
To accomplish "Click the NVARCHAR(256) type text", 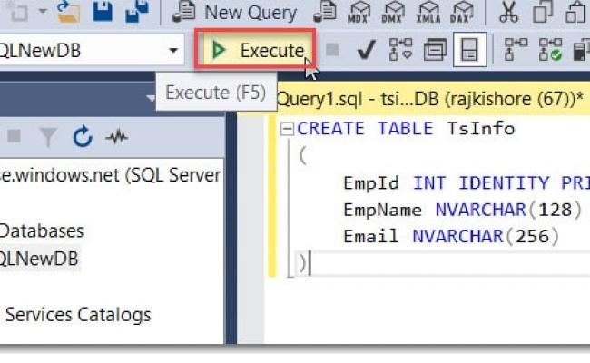I will coord(486,237).
